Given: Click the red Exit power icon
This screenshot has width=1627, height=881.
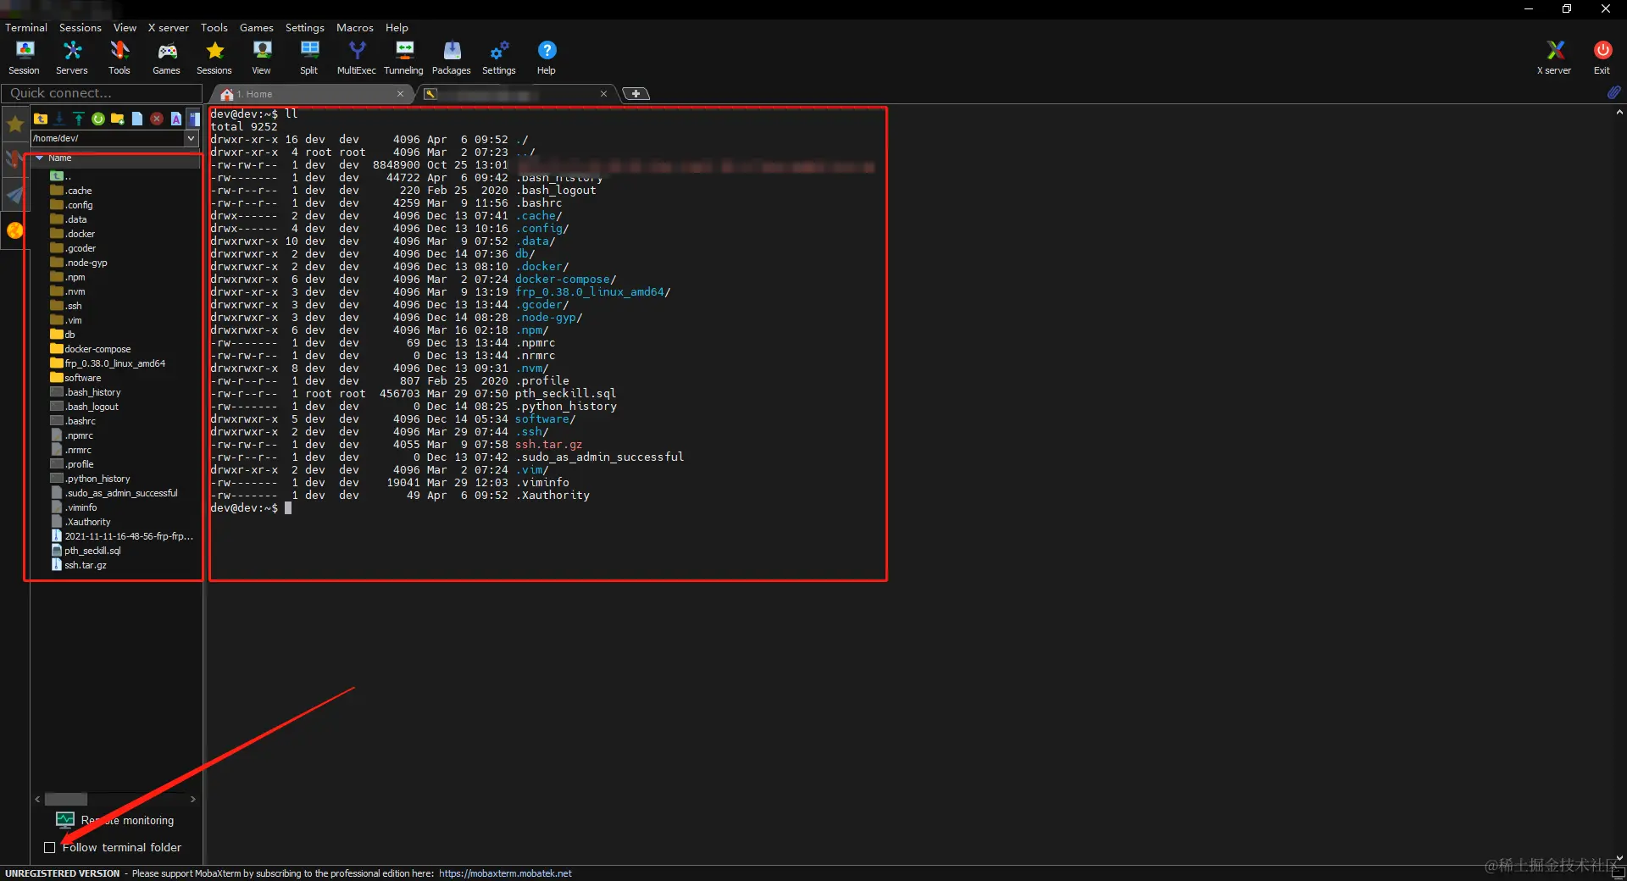Looking at the screenshot, I should pos(1602,58).
